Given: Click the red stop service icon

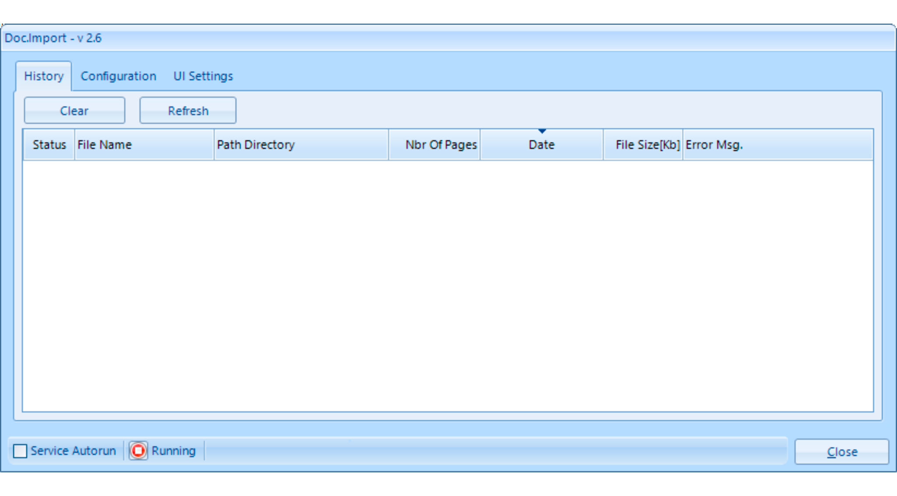Looking at the screenshot, I should tap(138, 450).
